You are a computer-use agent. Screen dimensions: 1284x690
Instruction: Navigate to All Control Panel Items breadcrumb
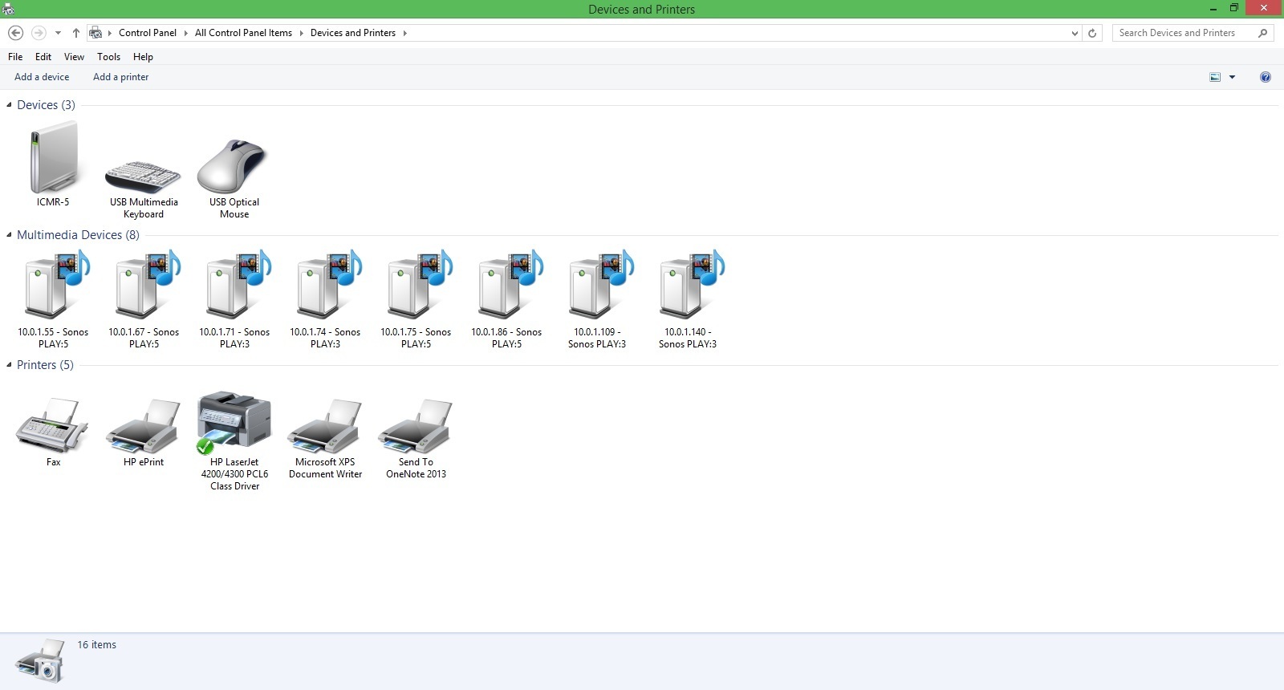243,33
